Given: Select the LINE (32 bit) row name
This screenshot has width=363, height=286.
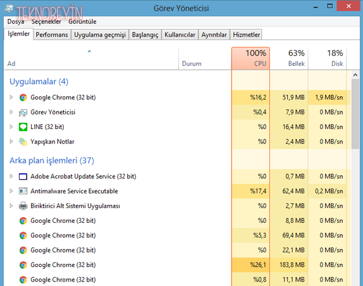Looking at the screenshot, I should click(47, 127).
